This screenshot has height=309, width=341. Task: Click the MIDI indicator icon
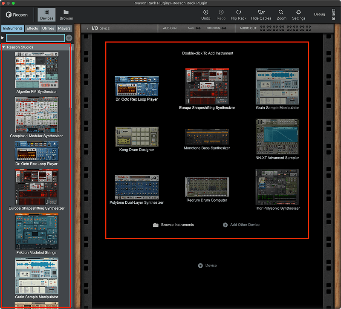333,14
